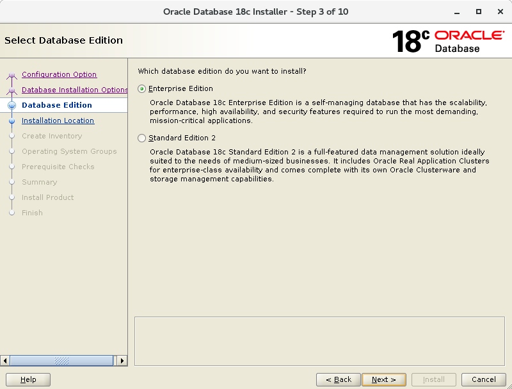Click the Enterprise Edition description paragraph
Screen dimensions: 512x389
[x=318, y=112]
